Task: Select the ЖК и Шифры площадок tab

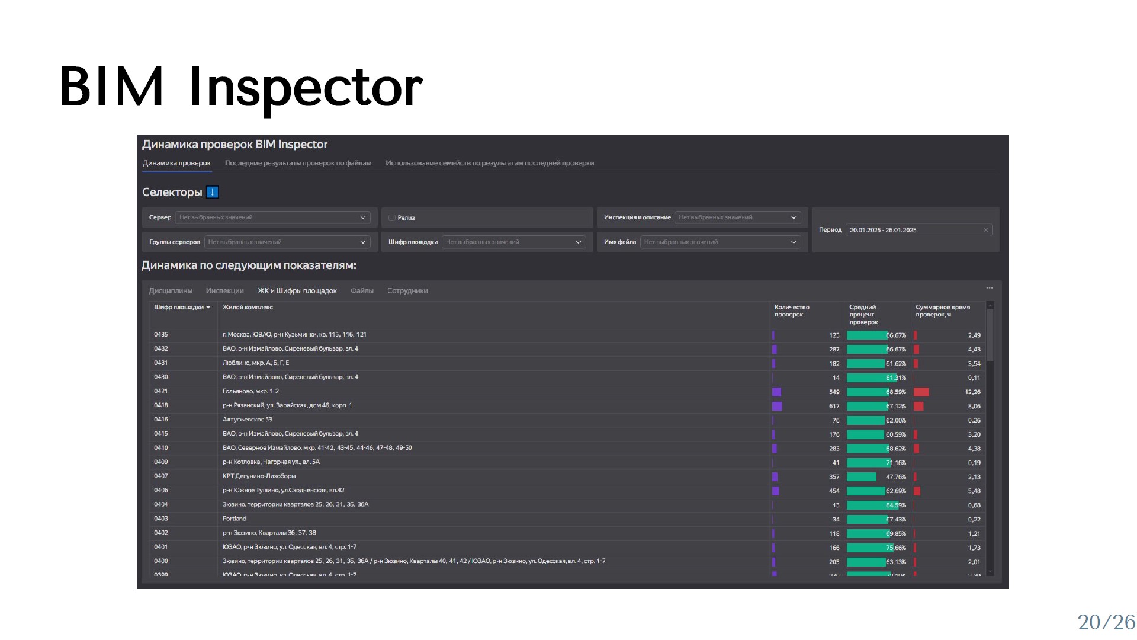Action: tap(297, 291)
